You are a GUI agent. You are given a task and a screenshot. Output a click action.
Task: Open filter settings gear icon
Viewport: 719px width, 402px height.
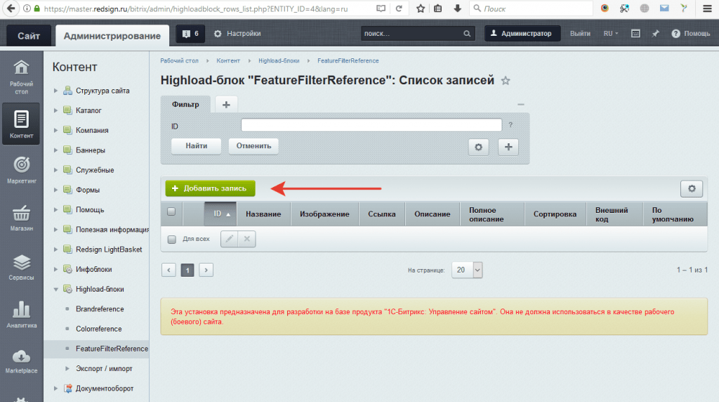coord(478,147)
